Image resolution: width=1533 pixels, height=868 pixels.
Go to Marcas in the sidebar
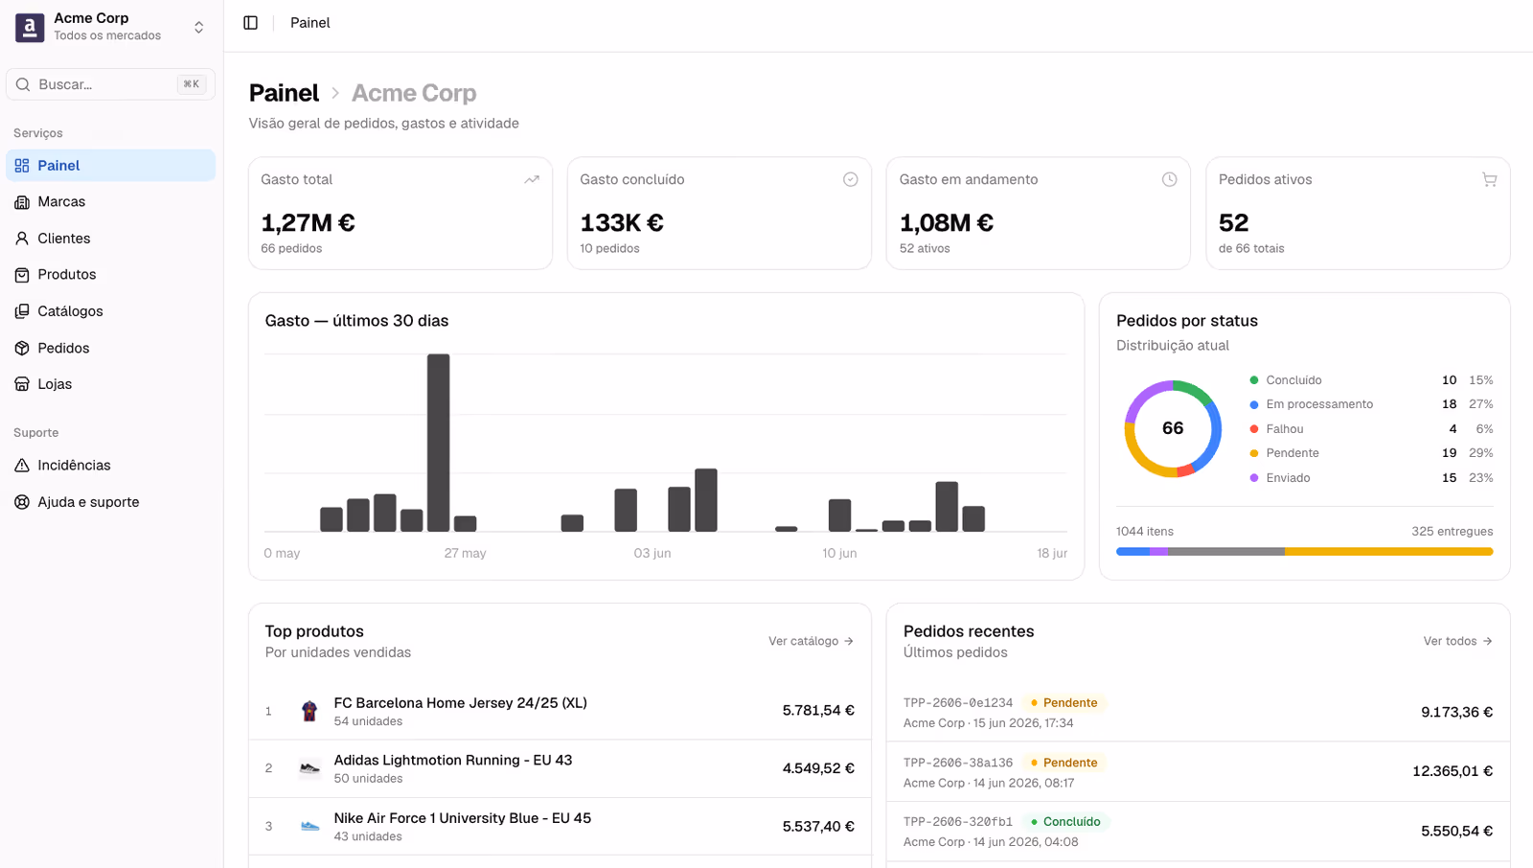(x=111, y=202)
